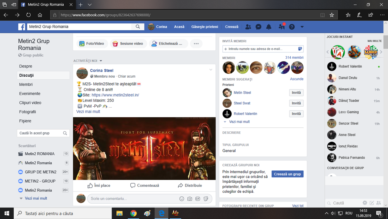The height and width of the screenshot is (219, 388).
Task: Launch the solitaire cards instant game
Action: coord(338,52)
